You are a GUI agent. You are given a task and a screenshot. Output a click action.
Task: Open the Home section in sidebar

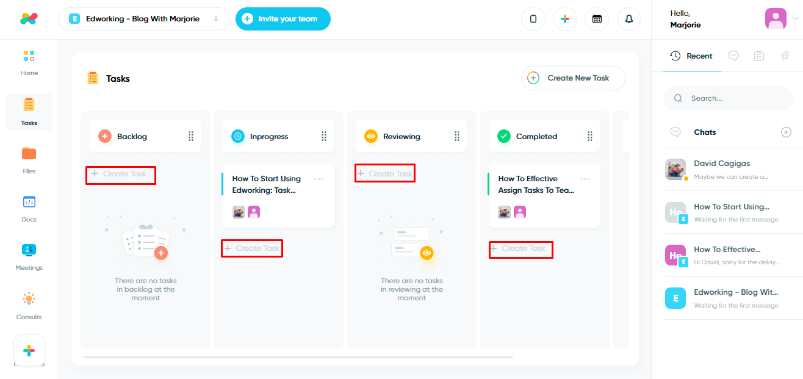pos(29,63)
